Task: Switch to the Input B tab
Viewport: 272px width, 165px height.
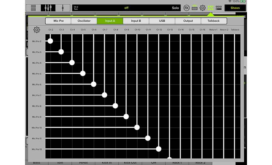Action: 136,21
